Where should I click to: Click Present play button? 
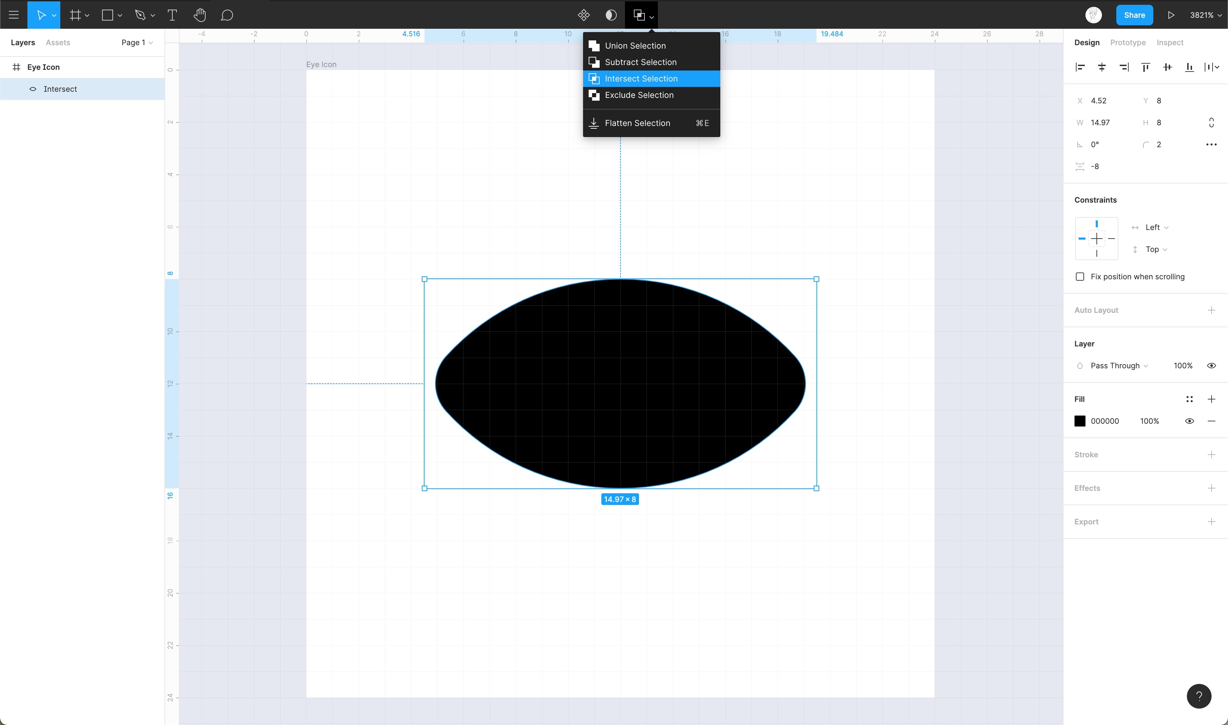click(1171, 15)
